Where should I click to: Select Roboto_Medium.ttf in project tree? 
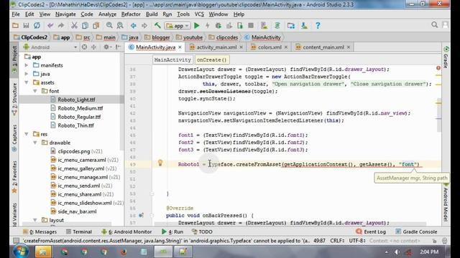[x=80, y=108]
